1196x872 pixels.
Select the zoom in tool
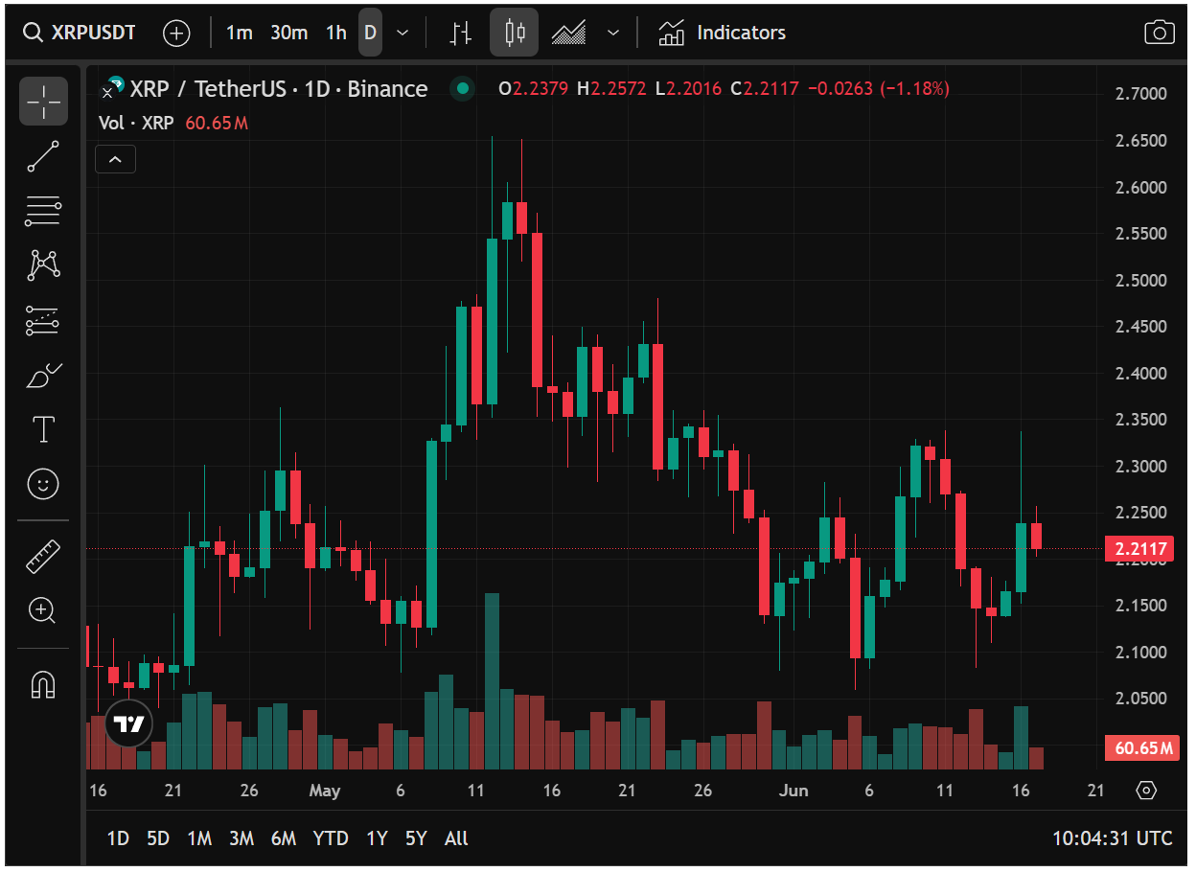[43, 610]
